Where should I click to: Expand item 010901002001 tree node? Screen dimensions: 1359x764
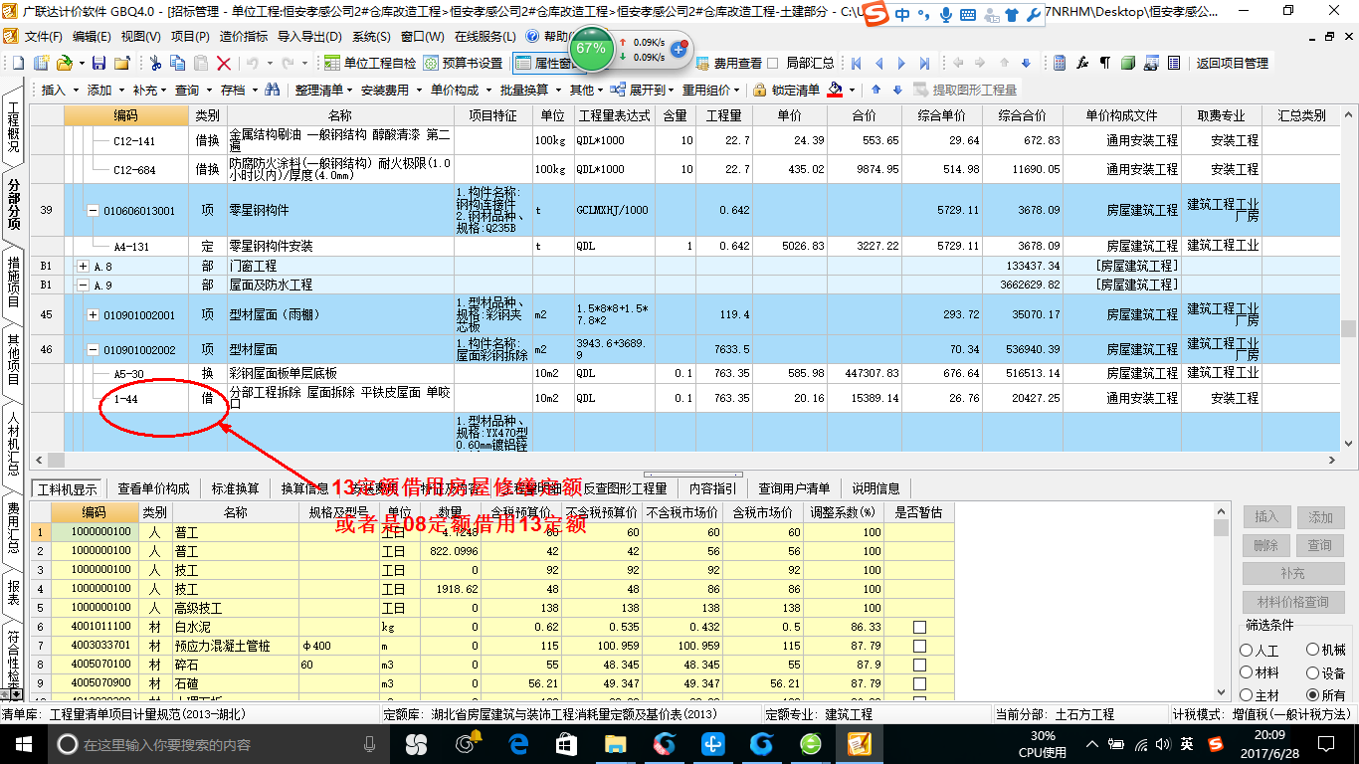point(94,315)
